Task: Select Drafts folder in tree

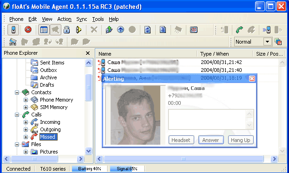Action: point(47,85)
